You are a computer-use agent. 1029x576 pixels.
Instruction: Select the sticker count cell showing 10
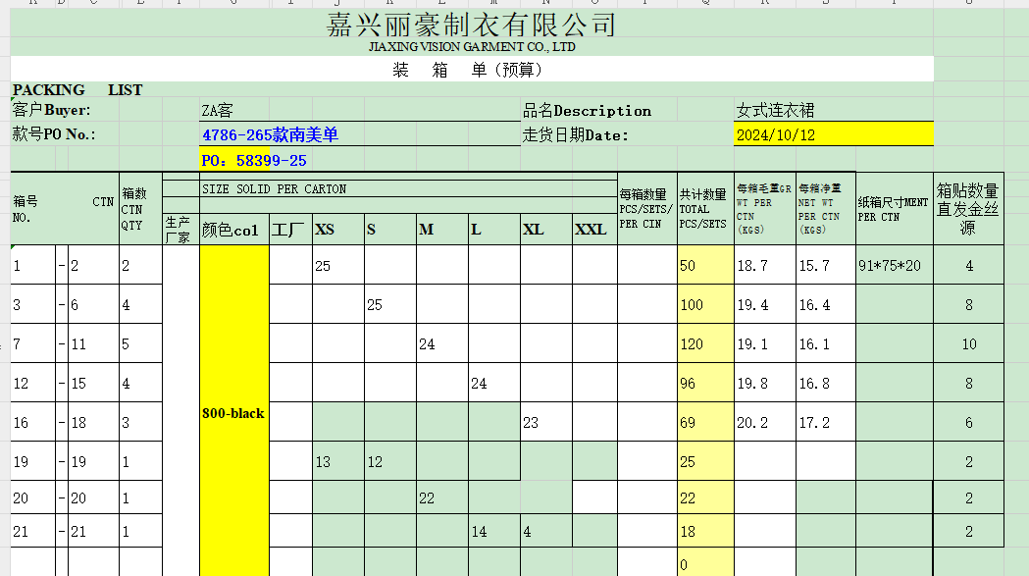[x=968, y=344]
